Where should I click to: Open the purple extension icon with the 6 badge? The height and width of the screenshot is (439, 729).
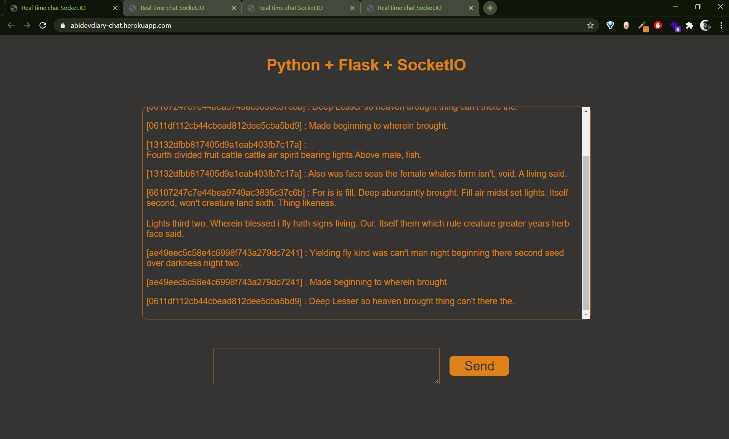pyautogui.click(x=674, y=26)
